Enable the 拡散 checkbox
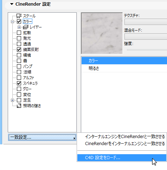The height and width of the screenshot is (170, 167). (19, 33)
